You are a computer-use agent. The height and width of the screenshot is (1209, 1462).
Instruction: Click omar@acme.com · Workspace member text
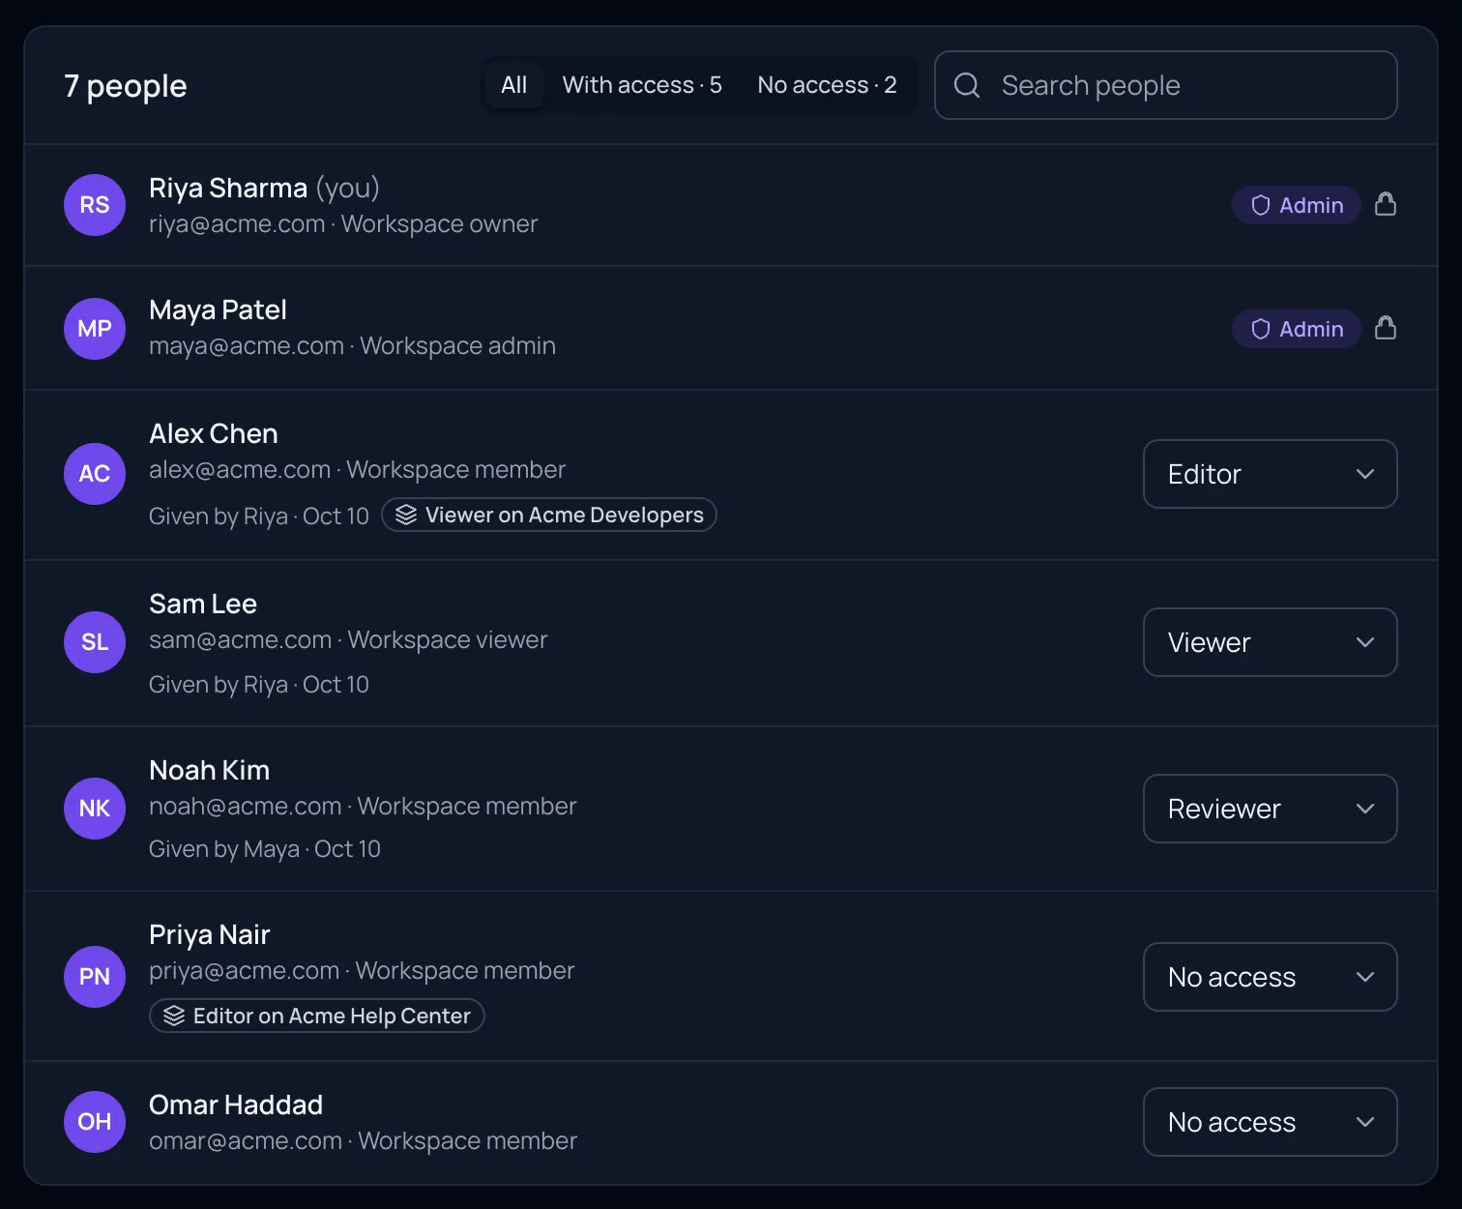click(x=363, y=1140)
